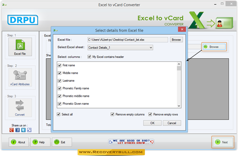
Task: Share via the fourth share icon
Action: pos(29,130)
